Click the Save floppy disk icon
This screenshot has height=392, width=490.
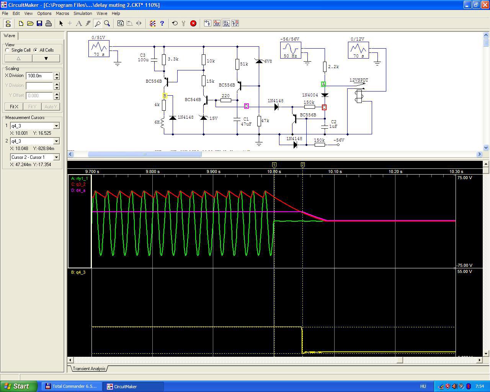tap(39, 23)
